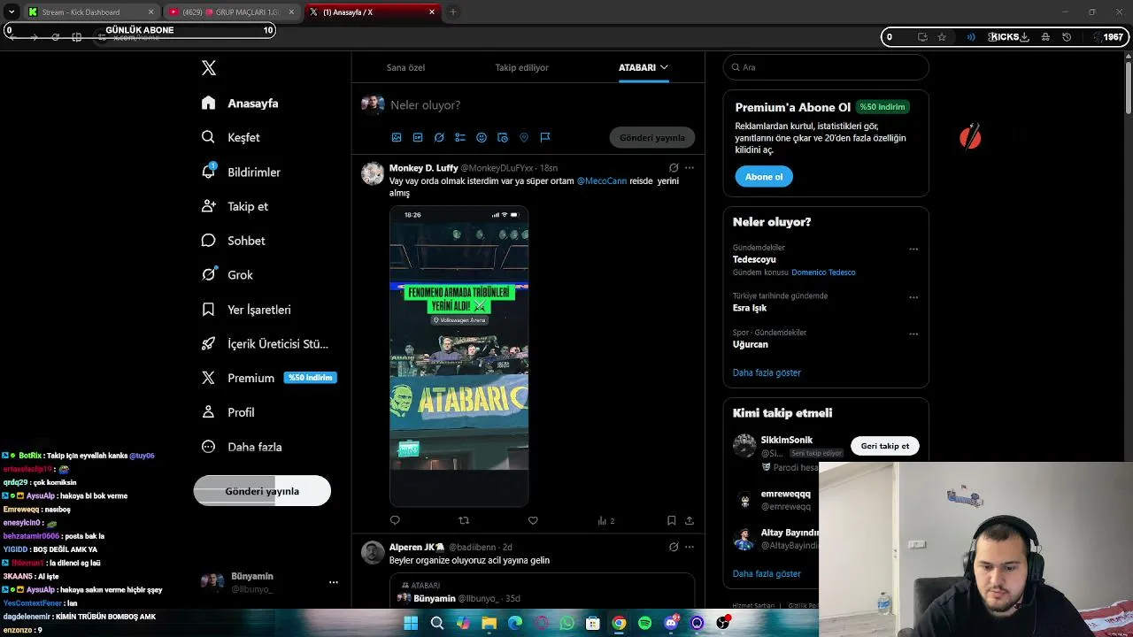1133x637 pixels.
Task: Click the Ara search field
Action: 826,67
